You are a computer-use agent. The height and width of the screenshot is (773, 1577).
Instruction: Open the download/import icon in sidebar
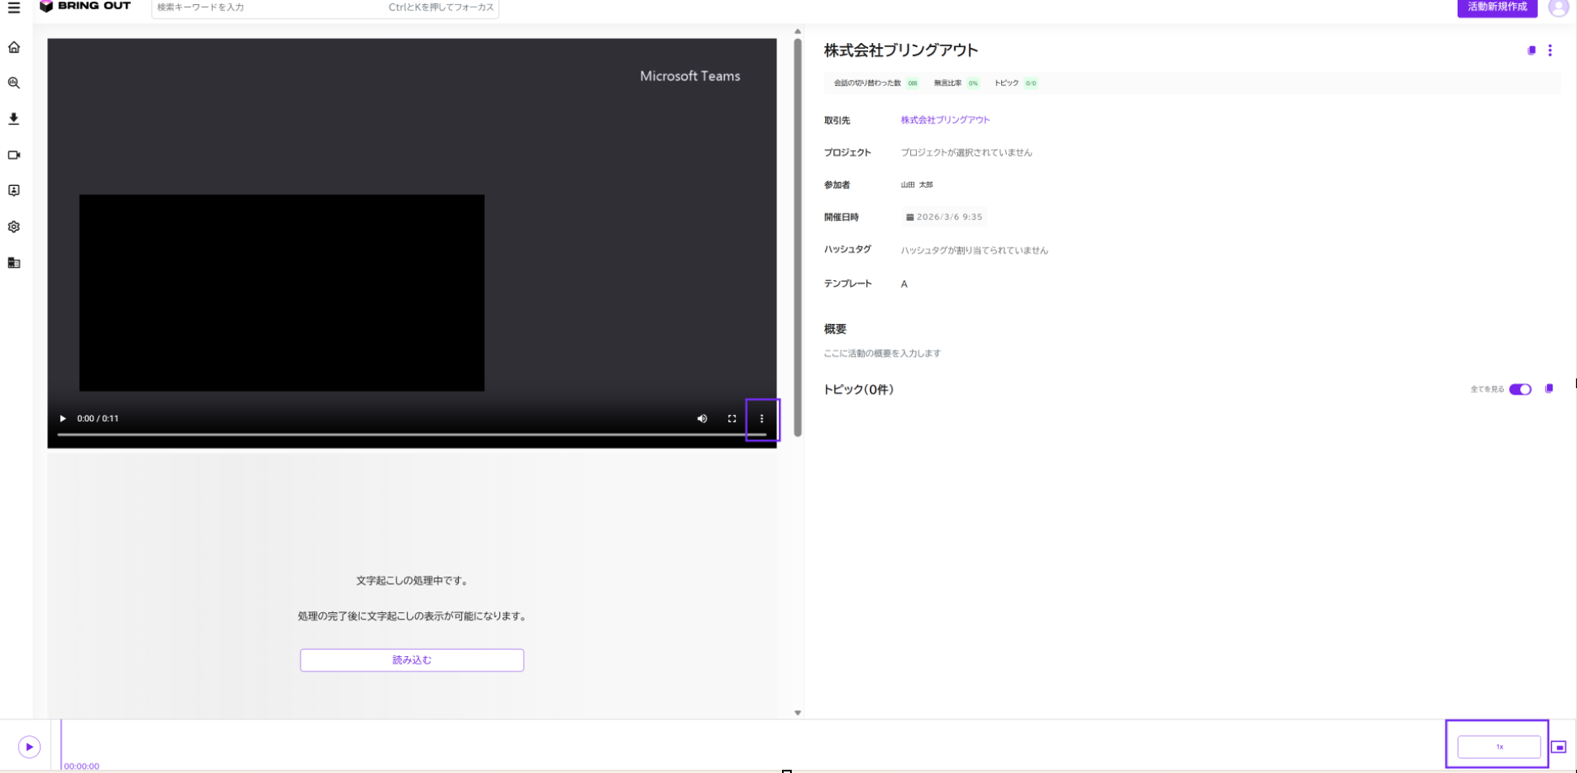(x=14, y=119)
